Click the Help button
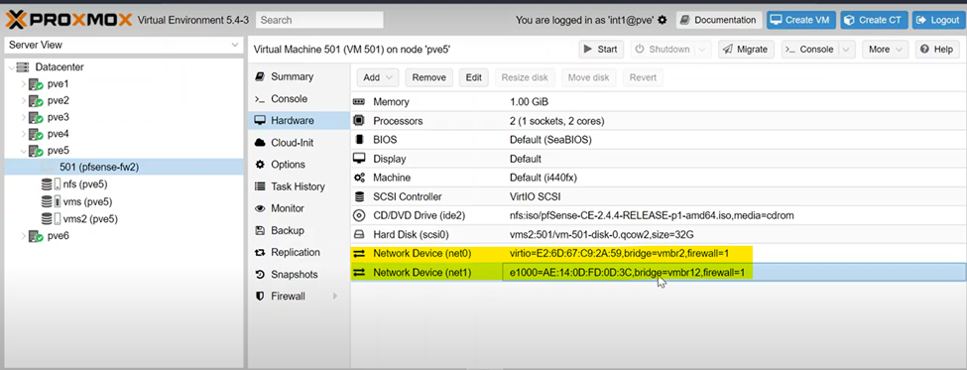 [x=937, y=50]
